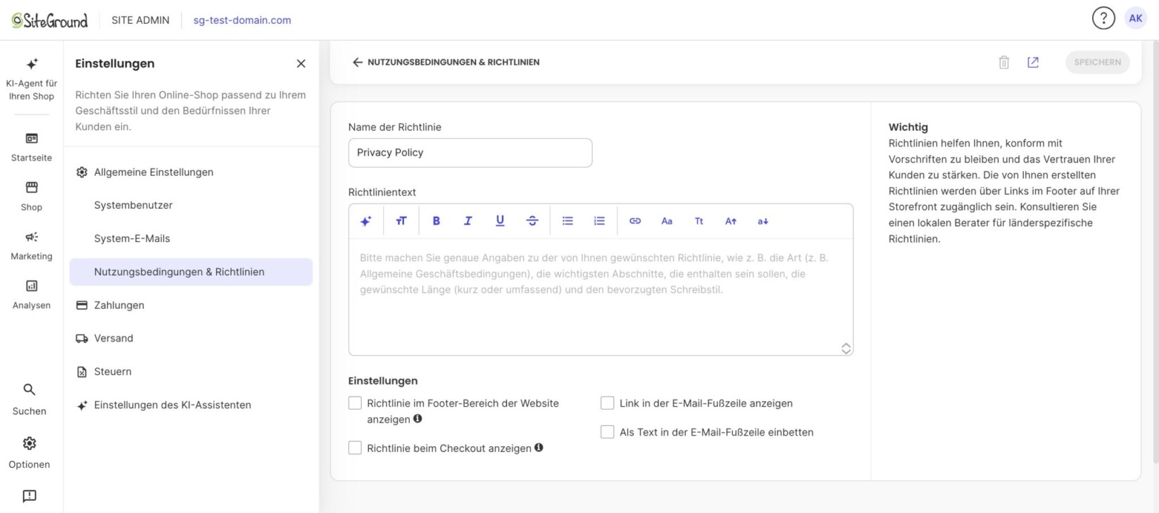The height and width of the screenshot is (513, 1159).
Task: Check Als Text in der E-Mail-Fußzeile einbetten
Action: (607, 432)
